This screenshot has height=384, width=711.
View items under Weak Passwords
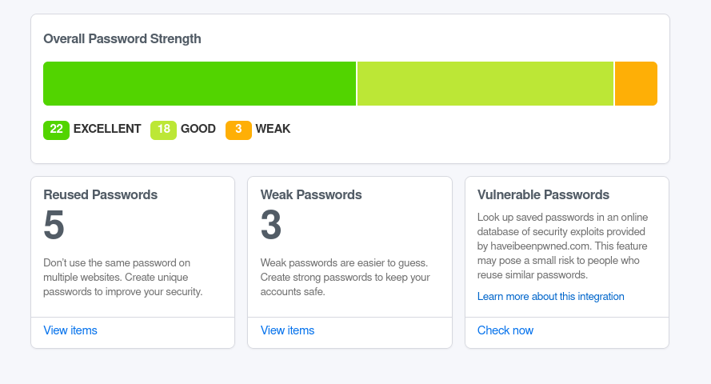287,330
